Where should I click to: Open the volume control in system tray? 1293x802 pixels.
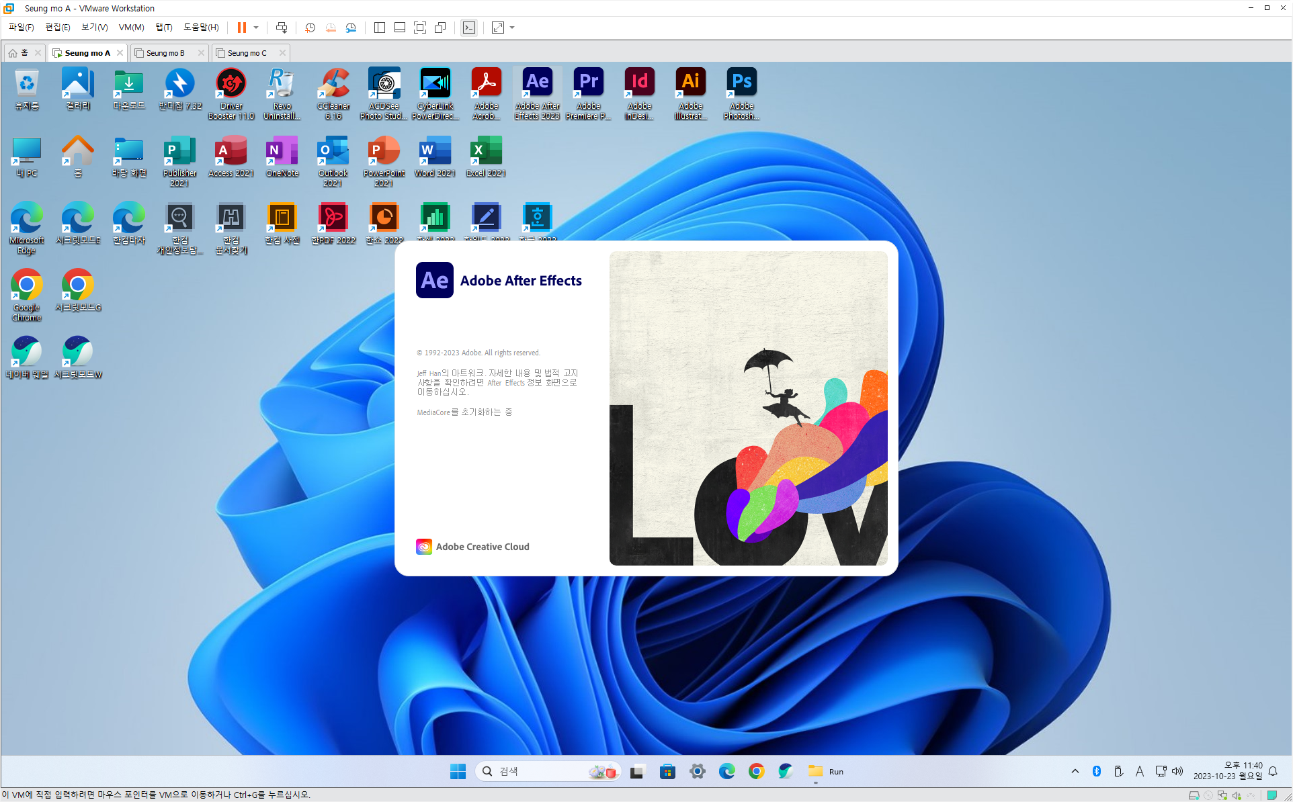click(1177, 771)
